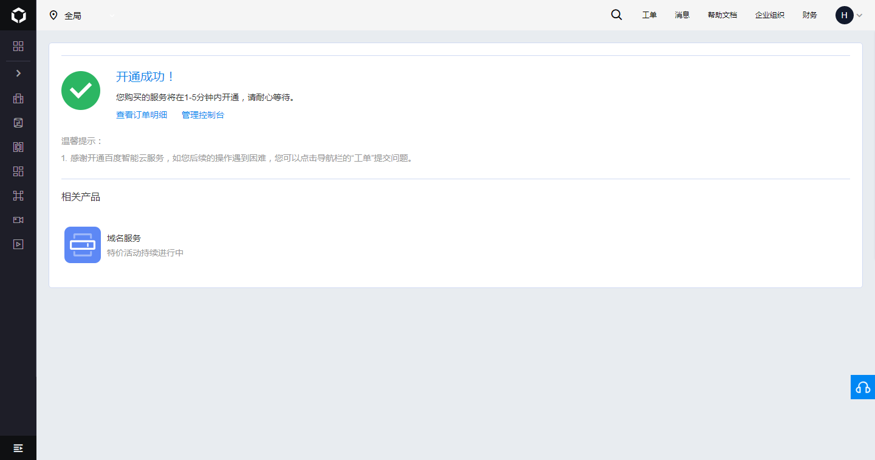This screenshot has height=460, width=875.
Task: Open the uneven dashboard tiles icon in sidebar
Action: [x=18, y=171]
